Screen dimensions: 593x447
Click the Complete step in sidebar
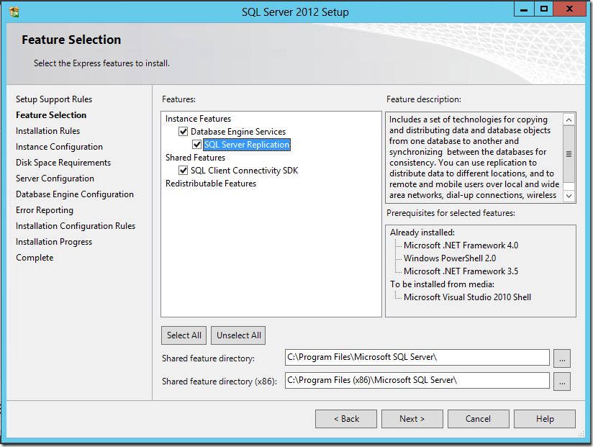[x=35, y=258]
